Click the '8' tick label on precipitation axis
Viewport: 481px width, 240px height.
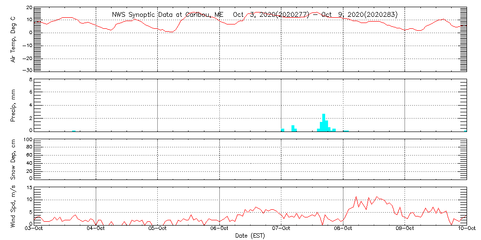[x=31, y=80]
